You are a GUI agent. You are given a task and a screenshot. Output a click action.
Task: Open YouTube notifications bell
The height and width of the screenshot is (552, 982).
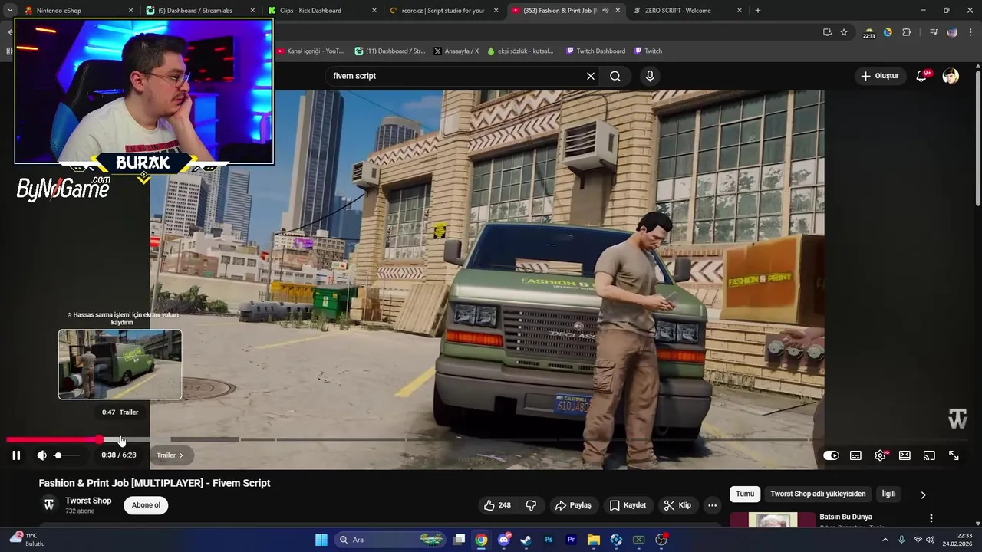coord(922,76)
